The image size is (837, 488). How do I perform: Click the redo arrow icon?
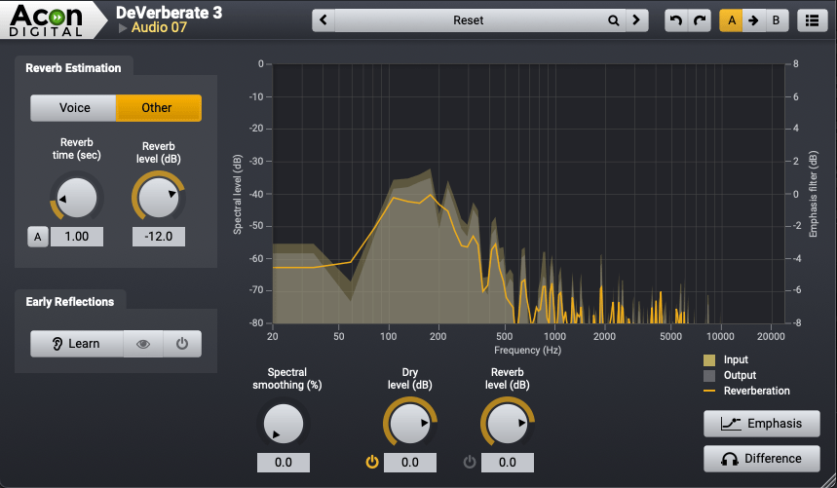[x=699, y=19]
